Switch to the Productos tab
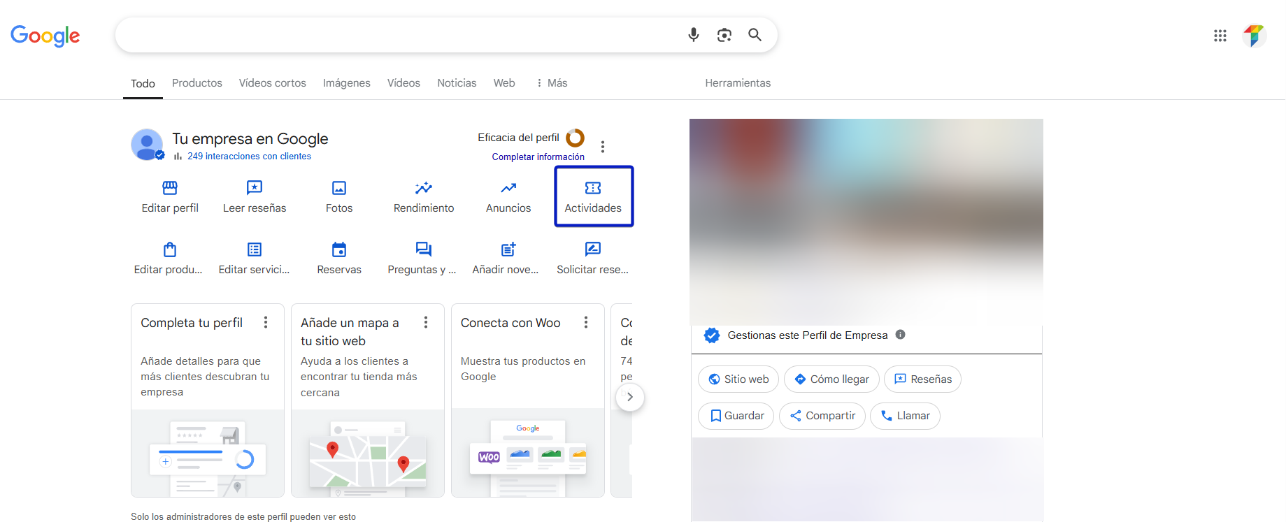This screenshot has width=1286, height=522. [197, 83]
